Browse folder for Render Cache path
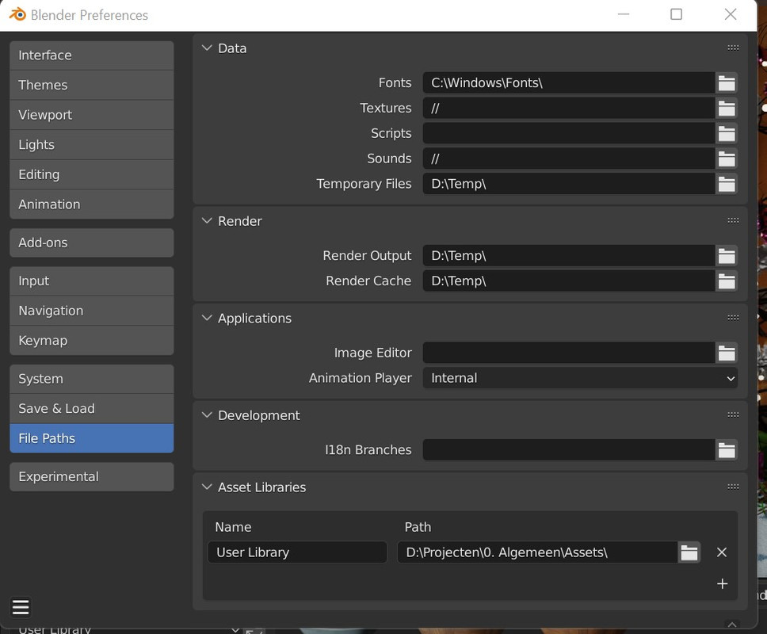The image size is (767, 634). (x=727, y=281)
